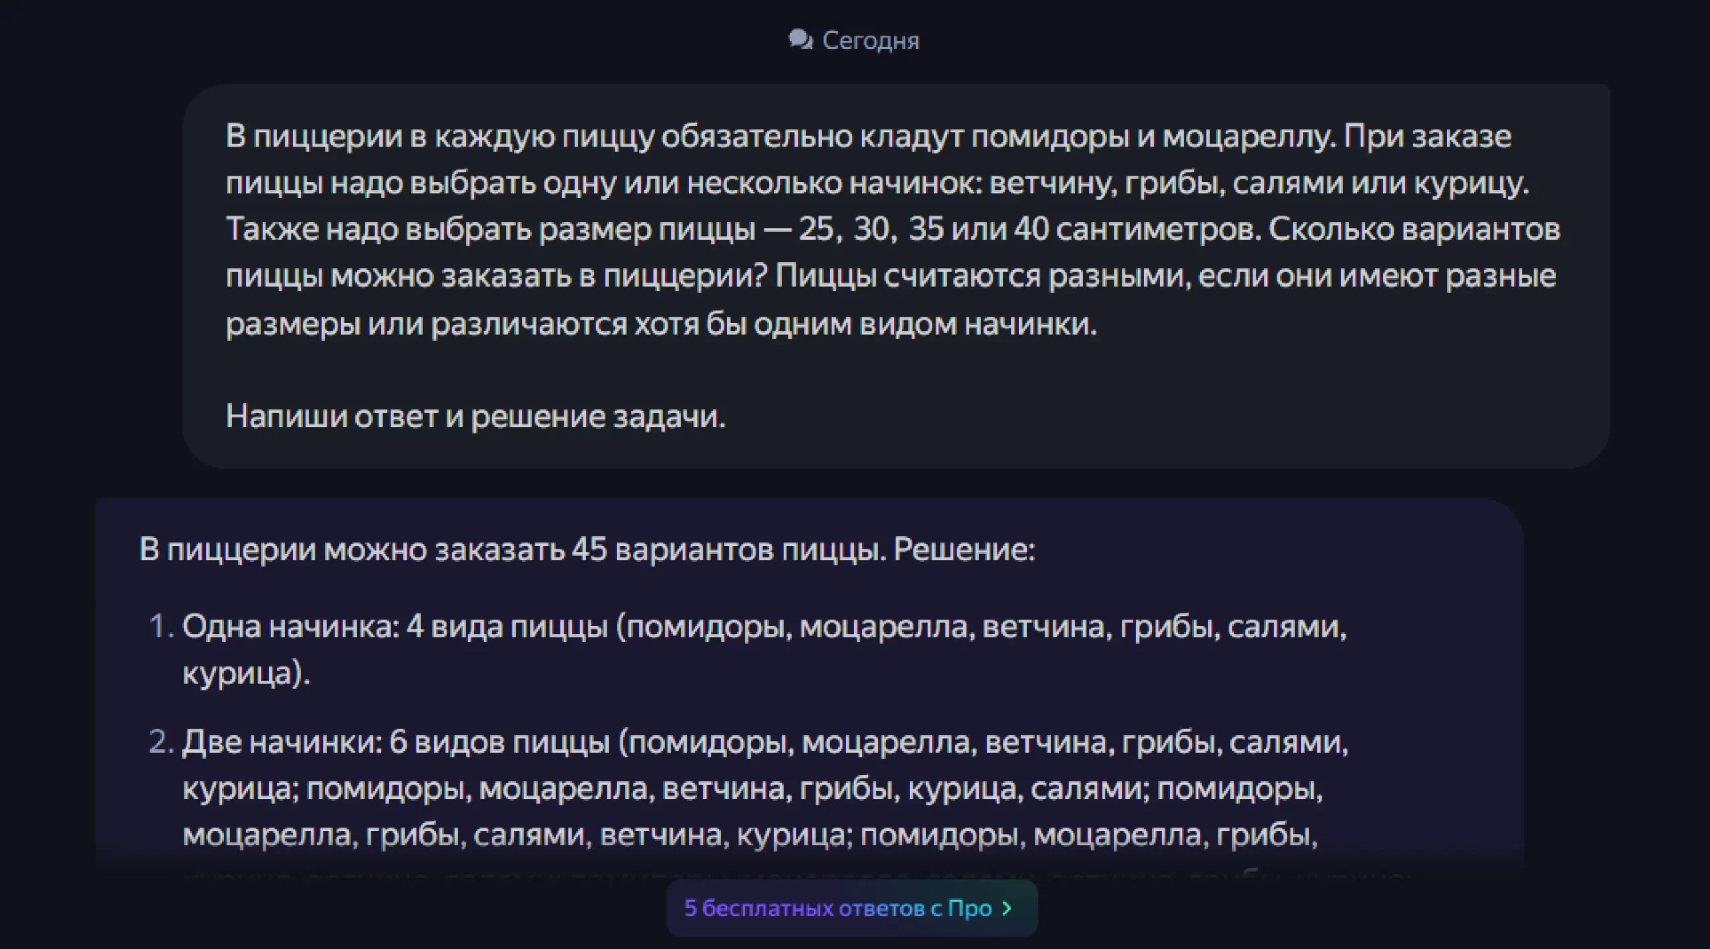Click the toppings list ветчину, грибы, салями или курицу

pyautogui.click(x=1258, y=183)
